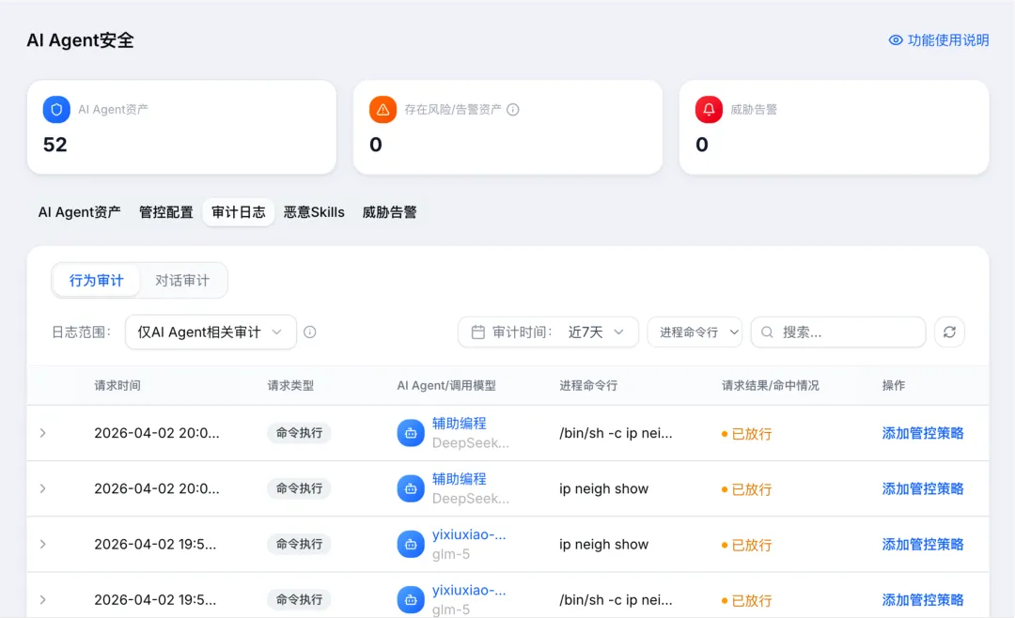Viewport: 1015px width, 618px height.
Task: Switch to the 对话审计 tab
Action: pos(182,280)
